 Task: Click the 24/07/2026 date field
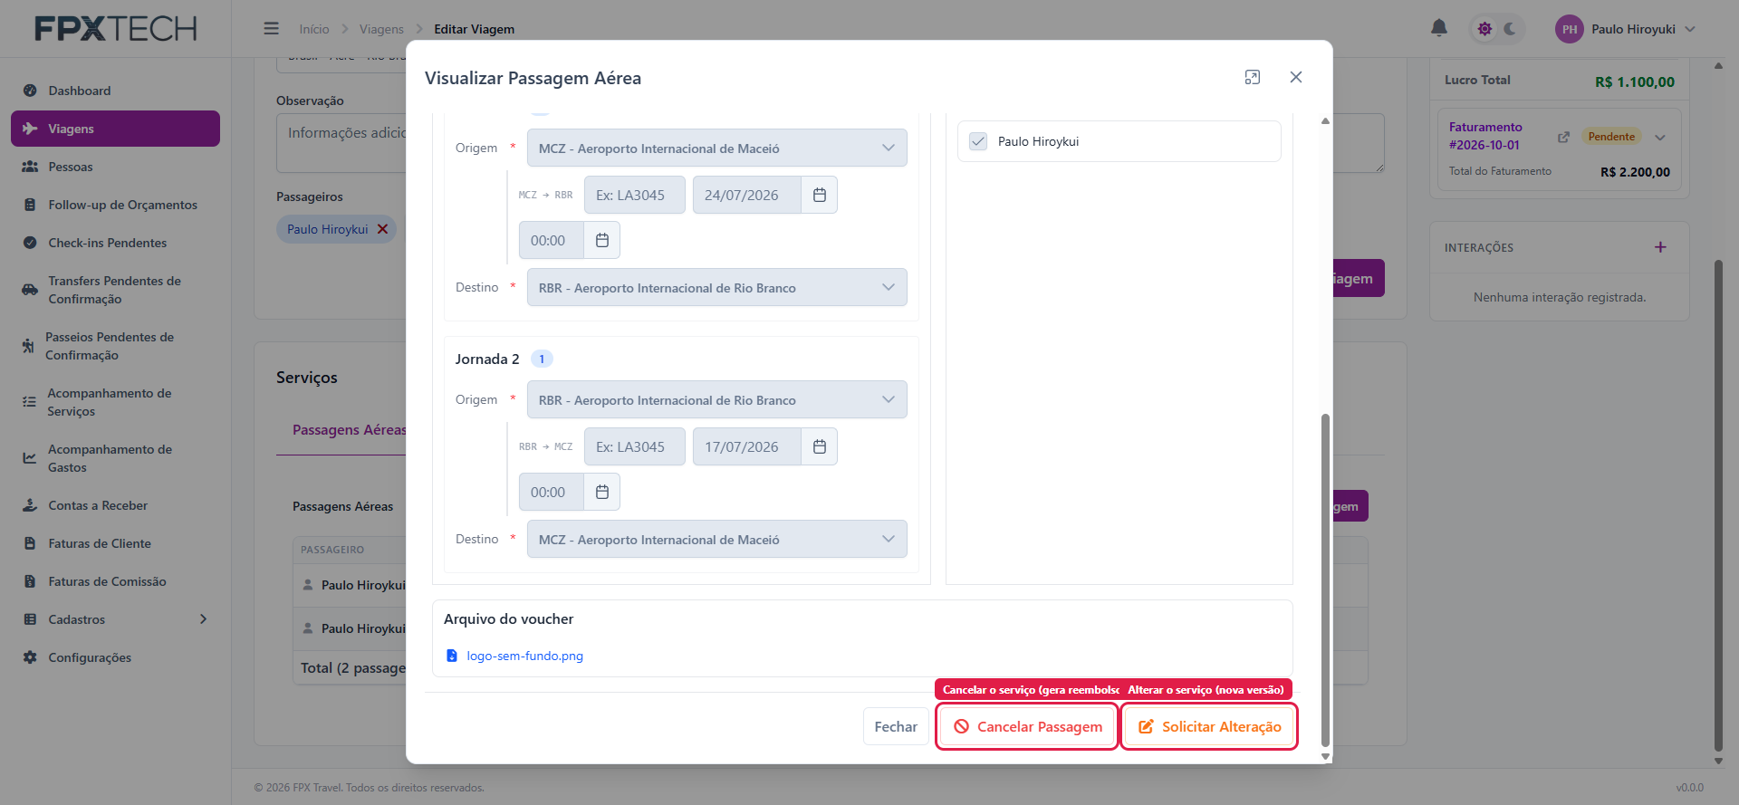(x=747, y=195)
